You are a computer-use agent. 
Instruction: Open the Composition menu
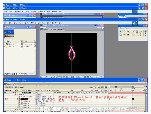pos(19,23)
